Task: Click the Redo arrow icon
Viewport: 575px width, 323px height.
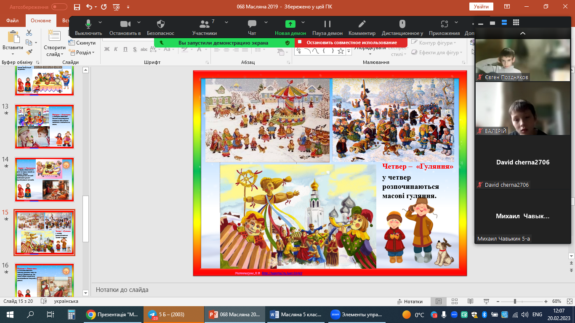Action: click(x=104, y=7)
